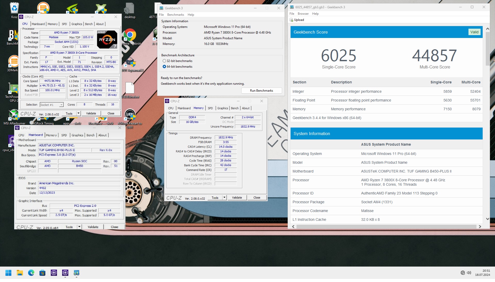Click the Valid badge in Geekbench Score

[474, 32]
